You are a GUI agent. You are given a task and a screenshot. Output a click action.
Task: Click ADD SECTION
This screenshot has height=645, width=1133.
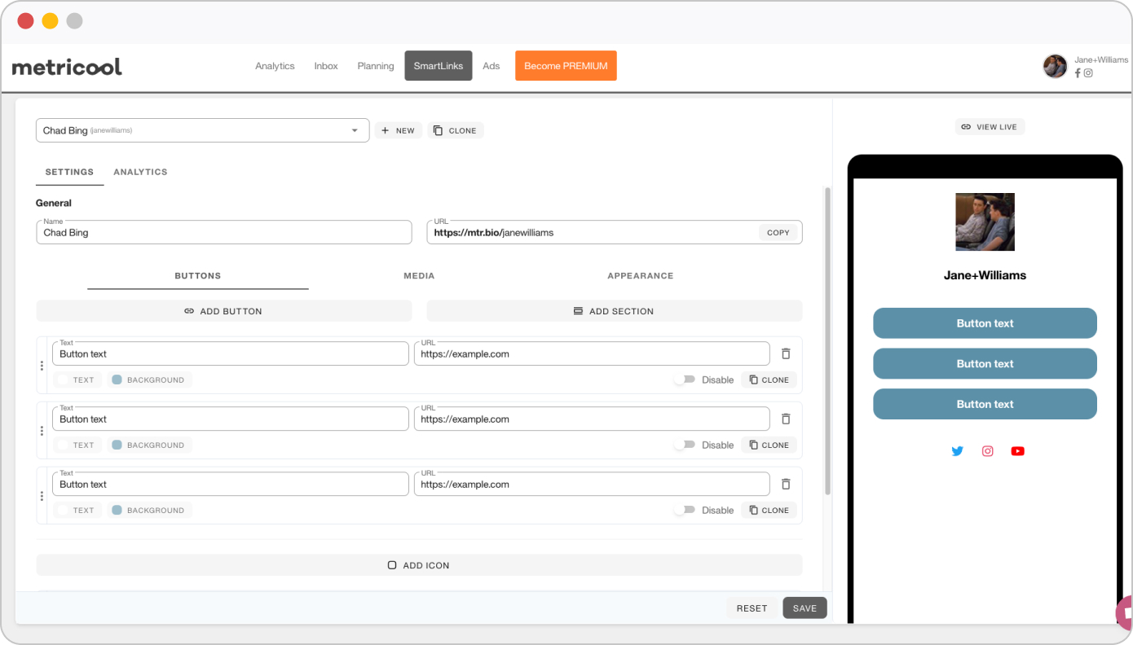(615, 311)
